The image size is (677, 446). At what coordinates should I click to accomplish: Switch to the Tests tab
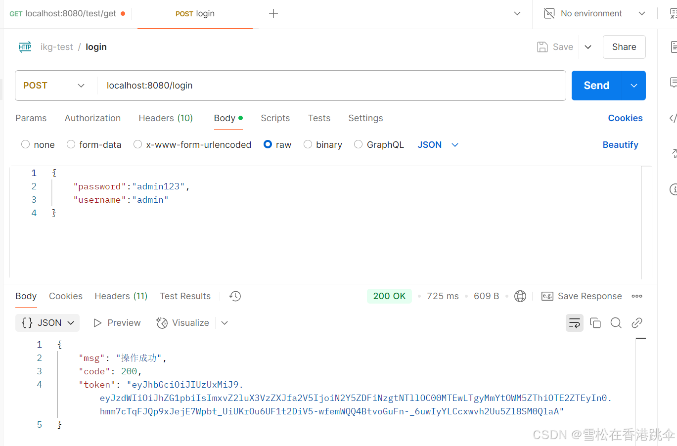coord(319,118)
